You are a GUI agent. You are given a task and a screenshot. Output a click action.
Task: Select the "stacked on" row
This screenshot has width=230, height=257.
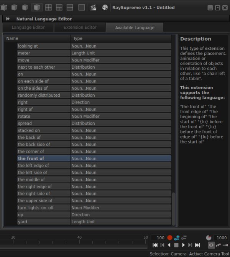click(94, 130)
